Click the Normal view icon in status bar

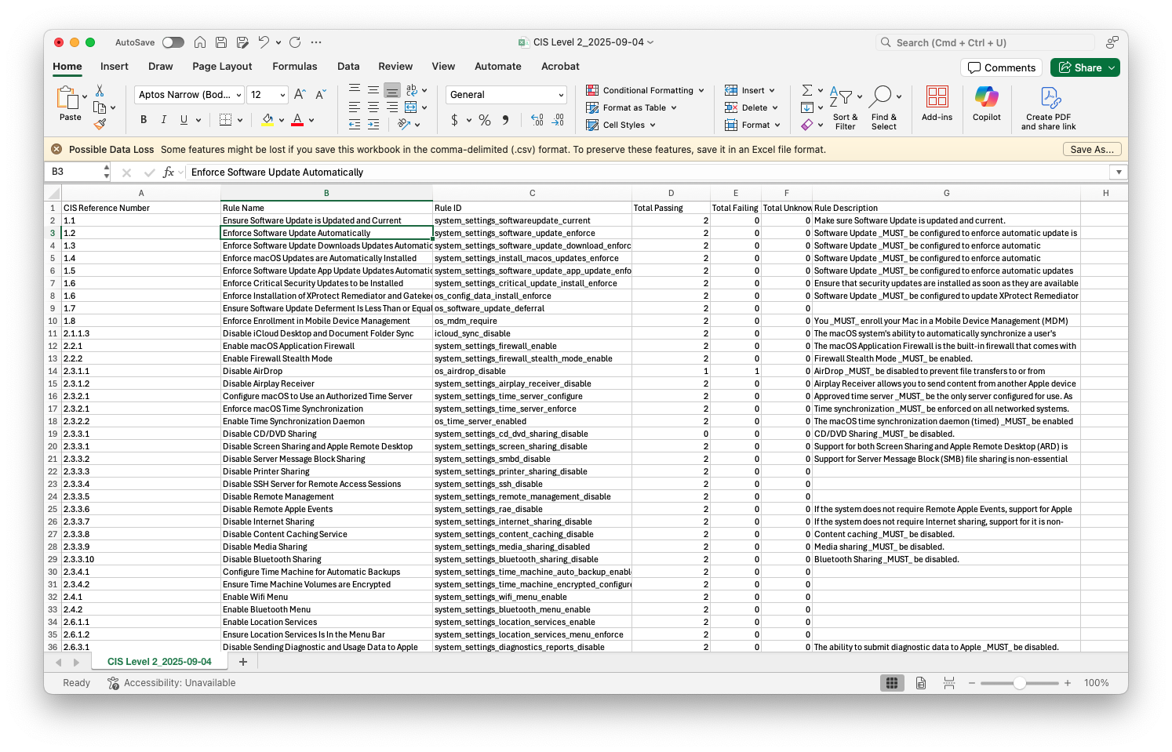pyautogui.click(x=892, y=683)
